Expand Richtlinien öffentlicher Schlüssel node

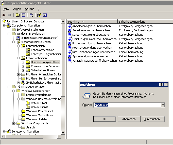[x=19, y=74]
